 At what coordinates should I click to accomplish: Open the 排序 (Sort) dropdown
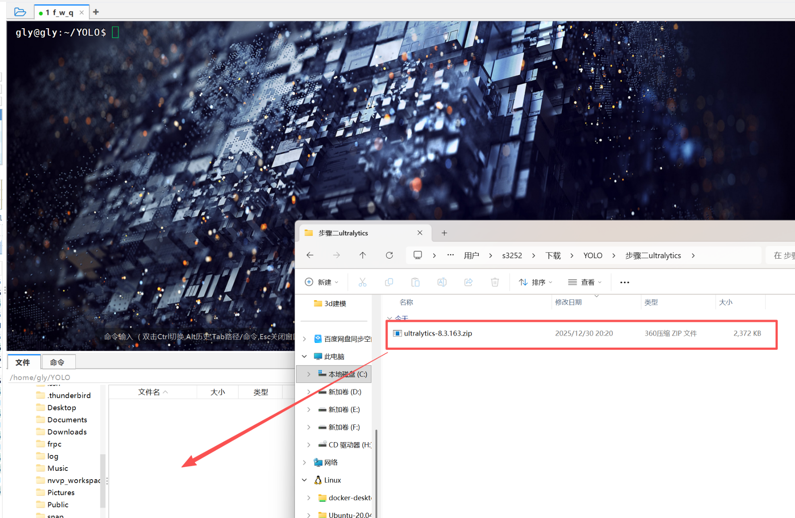[535, 282]
